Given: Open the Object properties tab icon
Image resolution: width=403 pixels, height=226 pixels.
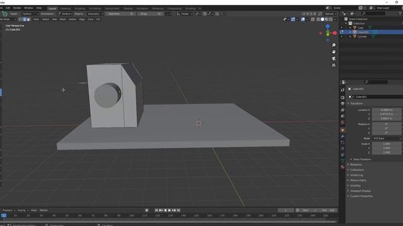Looking at the screenshot, I should click(x=343, y=130).
